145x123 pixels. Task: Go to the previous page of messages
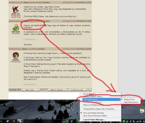[20, 90]
